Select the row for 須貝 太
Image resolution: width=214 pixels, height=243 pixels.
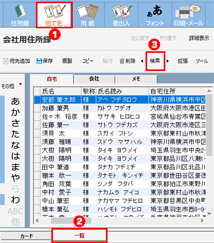pos(120,134)
